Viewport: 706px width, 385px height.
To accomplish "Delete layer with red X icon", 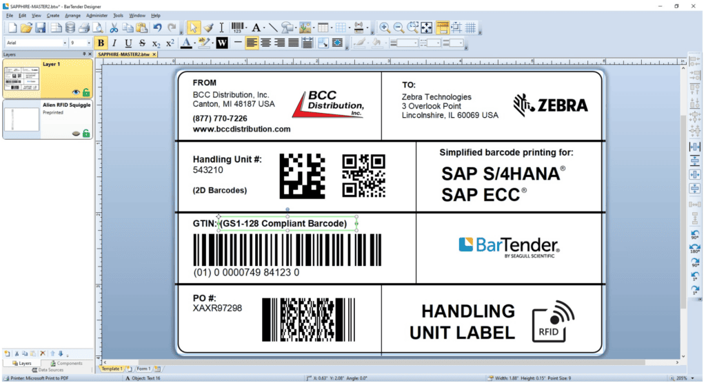I will pyautogui.click(x=43, y=353).
